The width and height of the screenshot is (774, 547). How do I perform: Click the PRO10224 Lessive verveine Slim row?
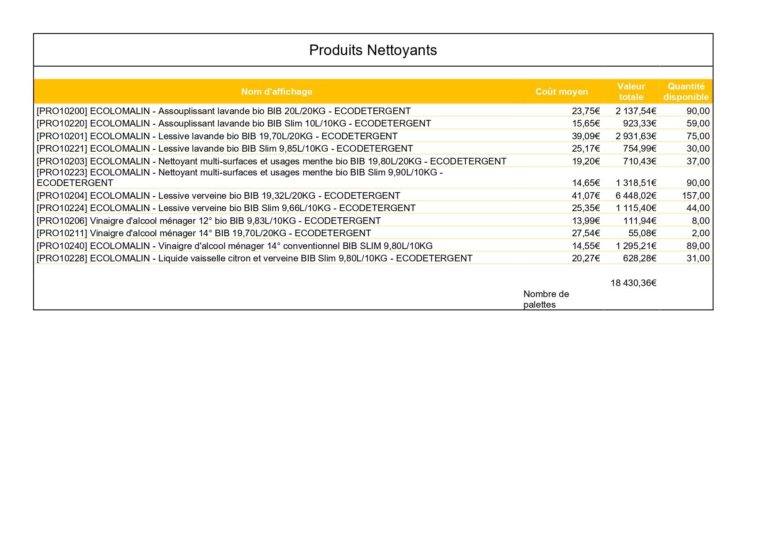click(373, 208)
